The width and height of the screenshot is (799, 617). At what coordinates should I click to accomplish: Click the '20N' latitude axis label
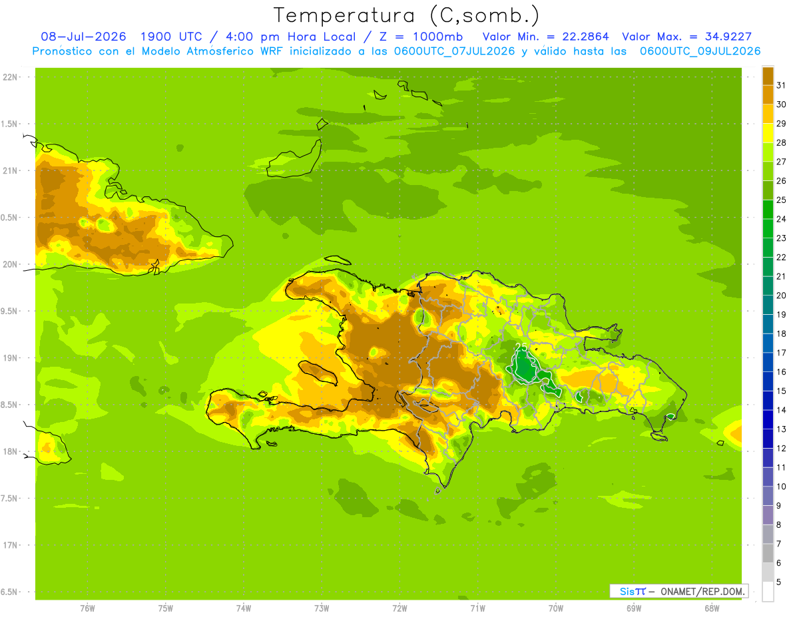point(10,264)
